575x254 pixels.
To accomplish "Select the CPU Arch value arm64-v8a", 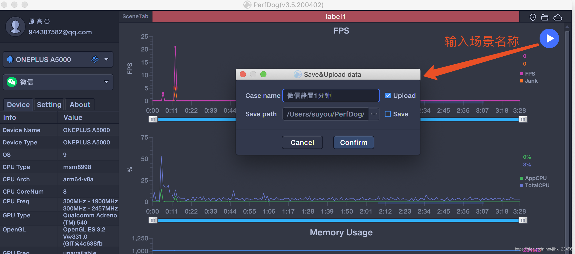I will pos(78,179).
